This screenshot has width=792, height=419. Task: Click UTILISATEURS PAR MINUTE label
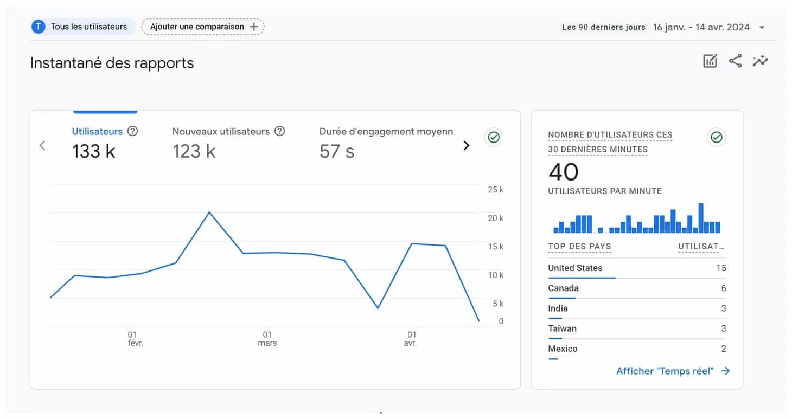point(605,191)
